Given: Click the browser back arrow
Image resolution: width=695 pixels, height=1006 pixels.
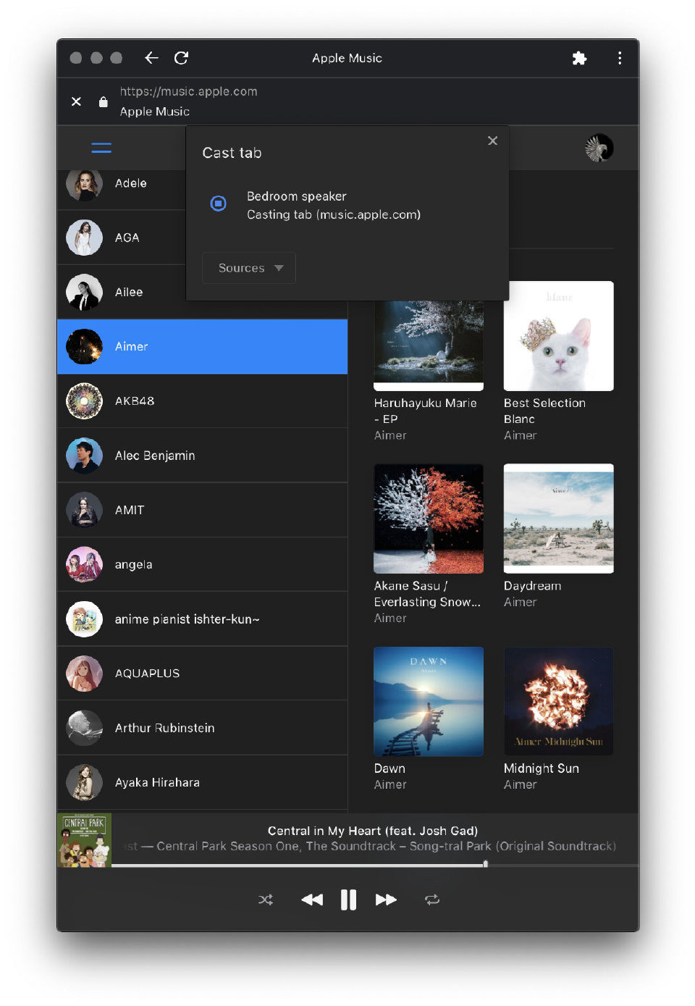Looking at the screenshot, I should click(151, 58).
